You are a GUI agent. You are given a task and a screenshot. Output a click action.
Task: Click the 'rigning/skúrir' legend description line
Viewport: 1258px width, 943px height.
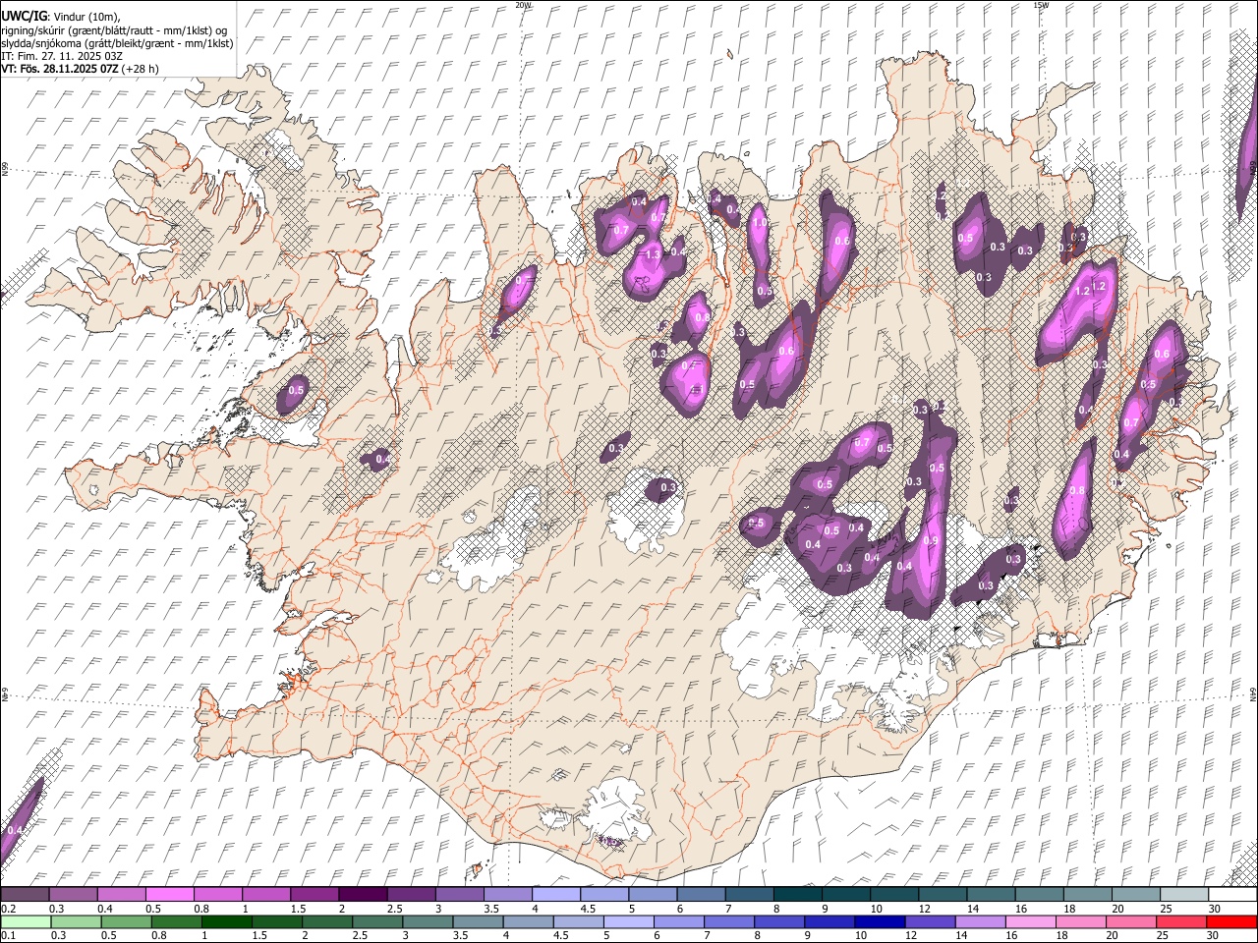pyautogui.click(x=114, y=30)
